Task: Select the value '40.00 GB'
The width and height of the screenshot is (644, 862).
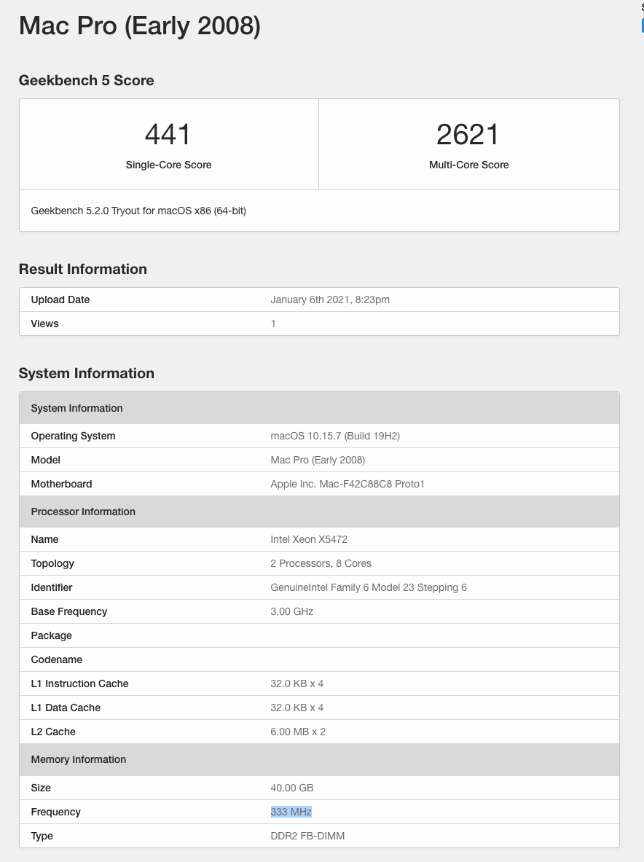Action: pyautogui.click(x=292, y=788)
